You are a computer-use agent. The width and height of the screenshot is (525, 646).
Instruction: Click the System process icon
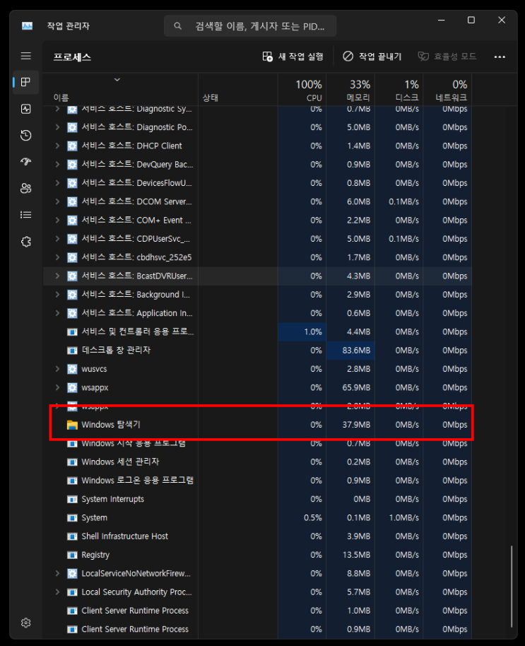pyautogui.click(x=72, y=518)
